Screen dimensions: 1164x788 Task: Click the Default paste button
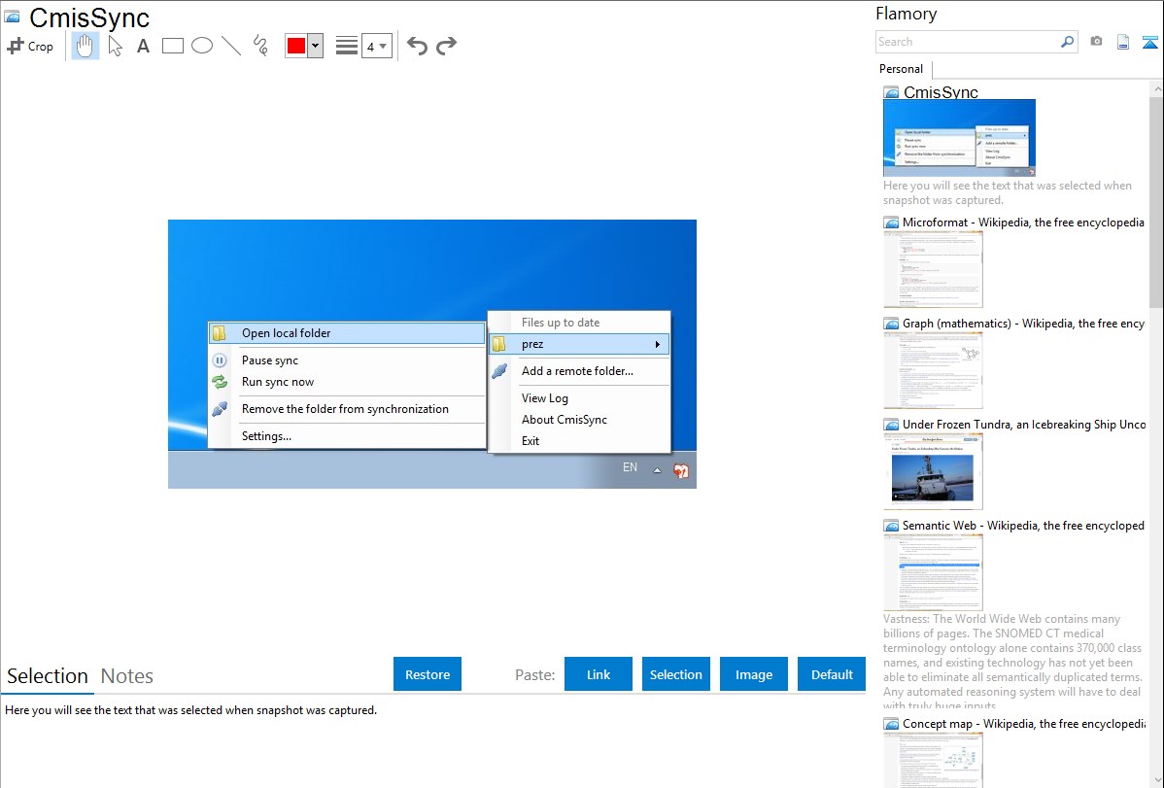click(x=832, y=674)
